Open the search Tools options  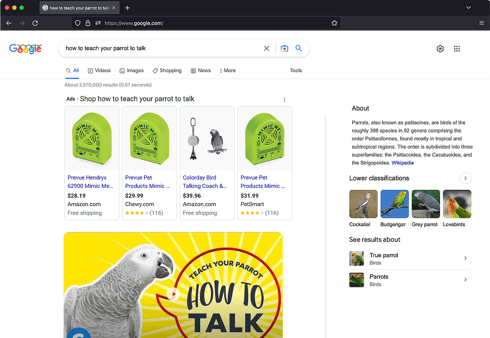coord(296,71)
